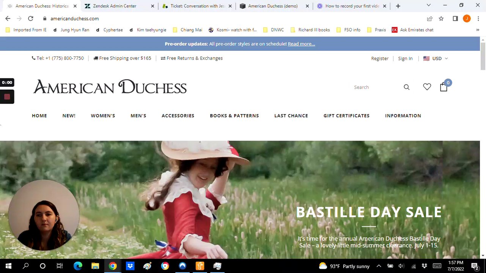Switch to Chrome in the taskbar
486x273 pixels.
pos(113,266)
